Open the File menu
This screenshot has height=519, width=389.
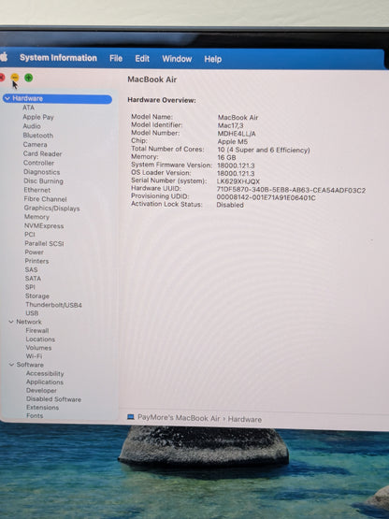click(116, 59)
